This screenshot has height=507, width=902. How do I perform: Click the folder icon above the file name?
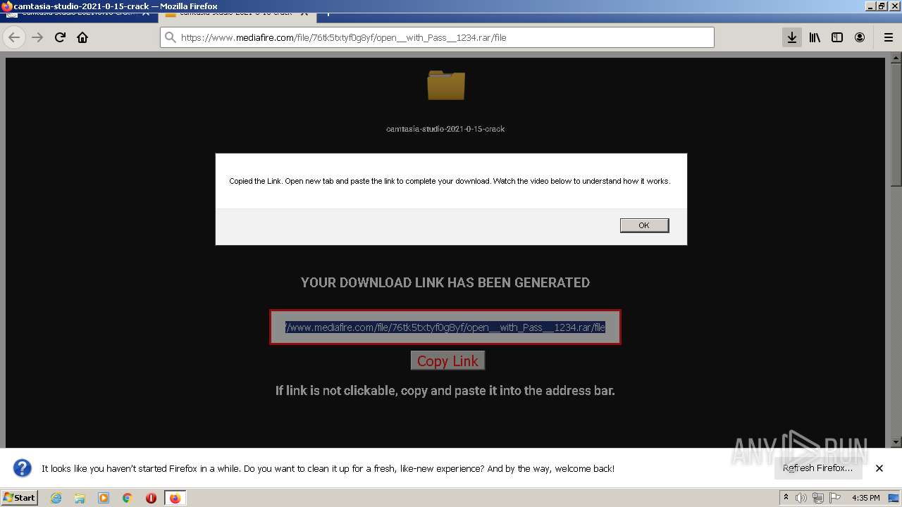(446, 85)
